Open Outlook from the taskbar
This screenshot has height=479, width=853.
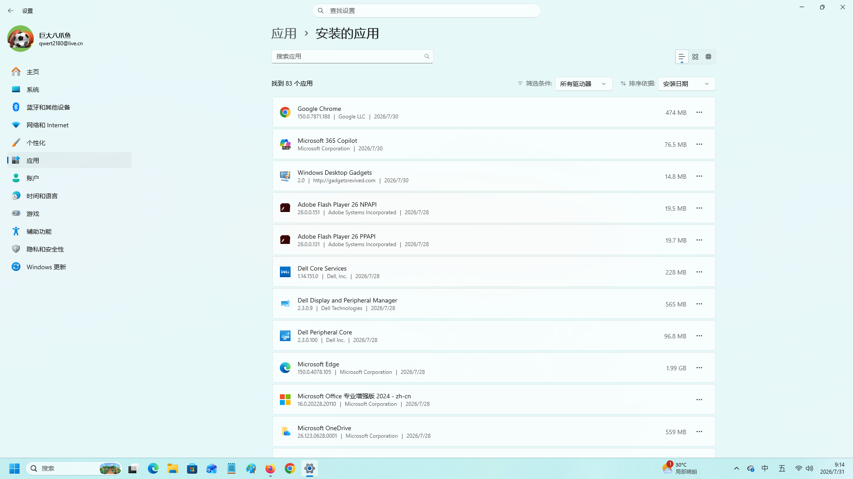pyautogui.click(x=212, y=468)
